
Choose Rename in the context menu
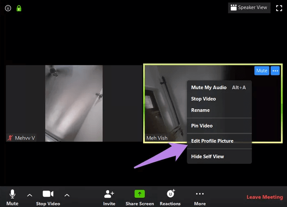(x=200, y=110)
